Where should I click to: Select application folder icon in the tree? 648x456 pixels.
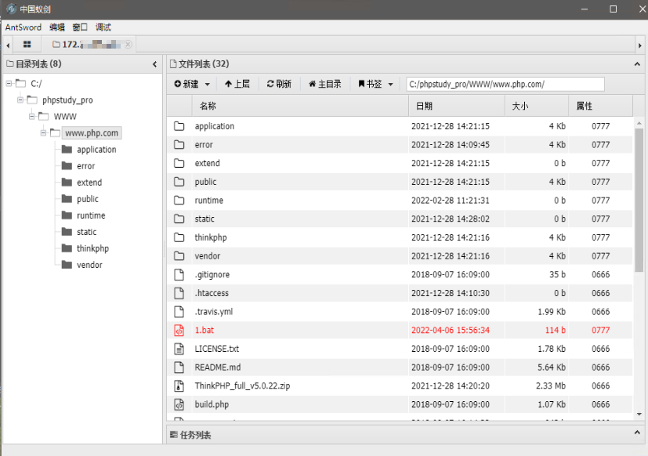click(x=67, y=149)
